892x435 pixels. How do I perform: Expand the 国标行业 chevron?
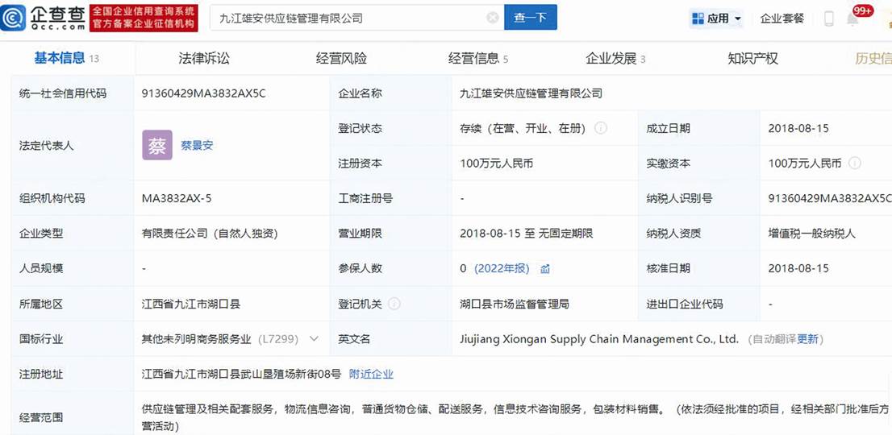314,339
